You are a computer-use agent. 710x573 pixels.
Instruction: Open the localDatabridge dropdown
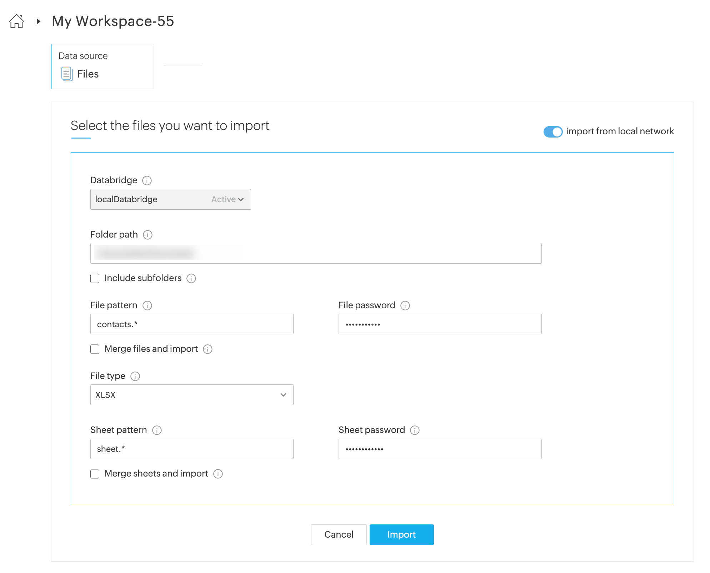pyautogui.click(x=170, y=199)
